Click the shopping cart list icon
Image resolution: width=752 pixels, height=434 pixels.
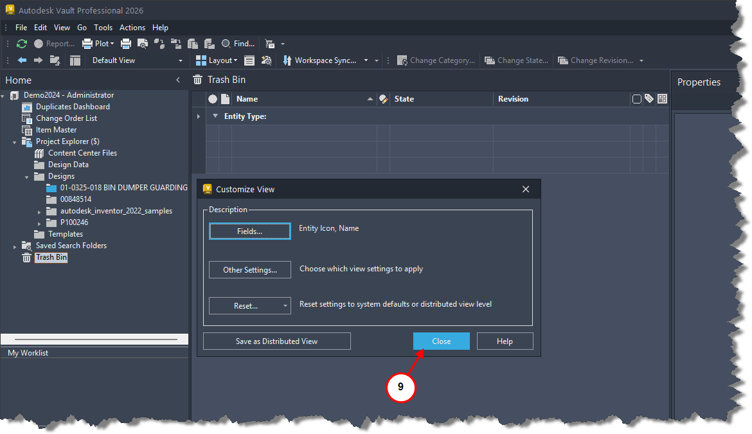(270, 44)
